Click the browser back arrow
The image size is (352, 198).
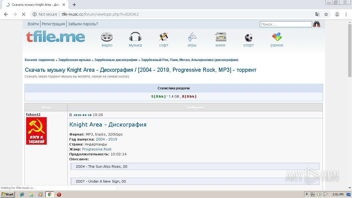(6, 14)
